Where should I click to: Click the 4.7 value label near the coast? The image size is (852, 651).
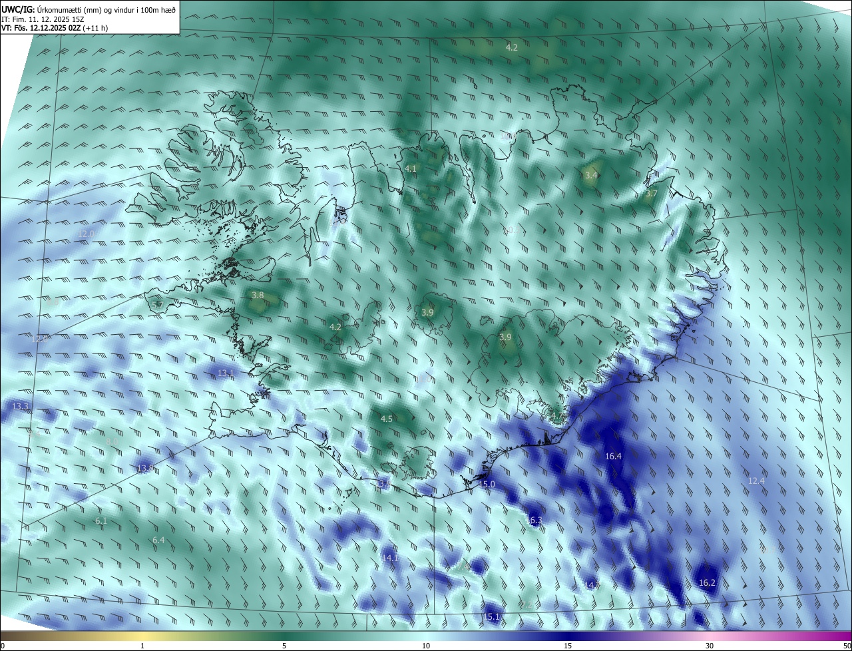[x=556, y=417]
